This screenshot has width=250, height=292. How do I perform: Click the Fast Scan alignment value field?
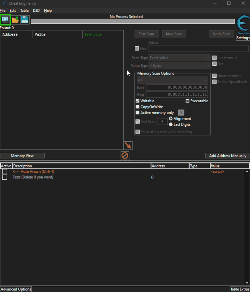162,122
